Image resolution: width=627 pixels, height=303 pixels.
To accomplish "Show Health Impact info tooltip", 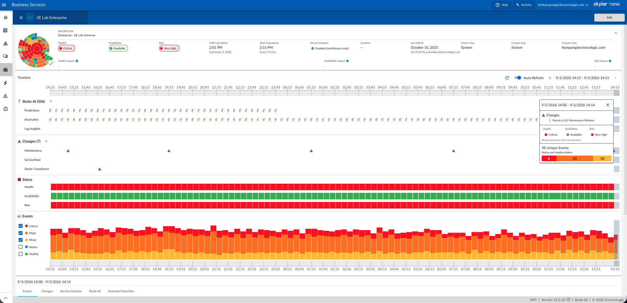I will [x=77, y=61].
